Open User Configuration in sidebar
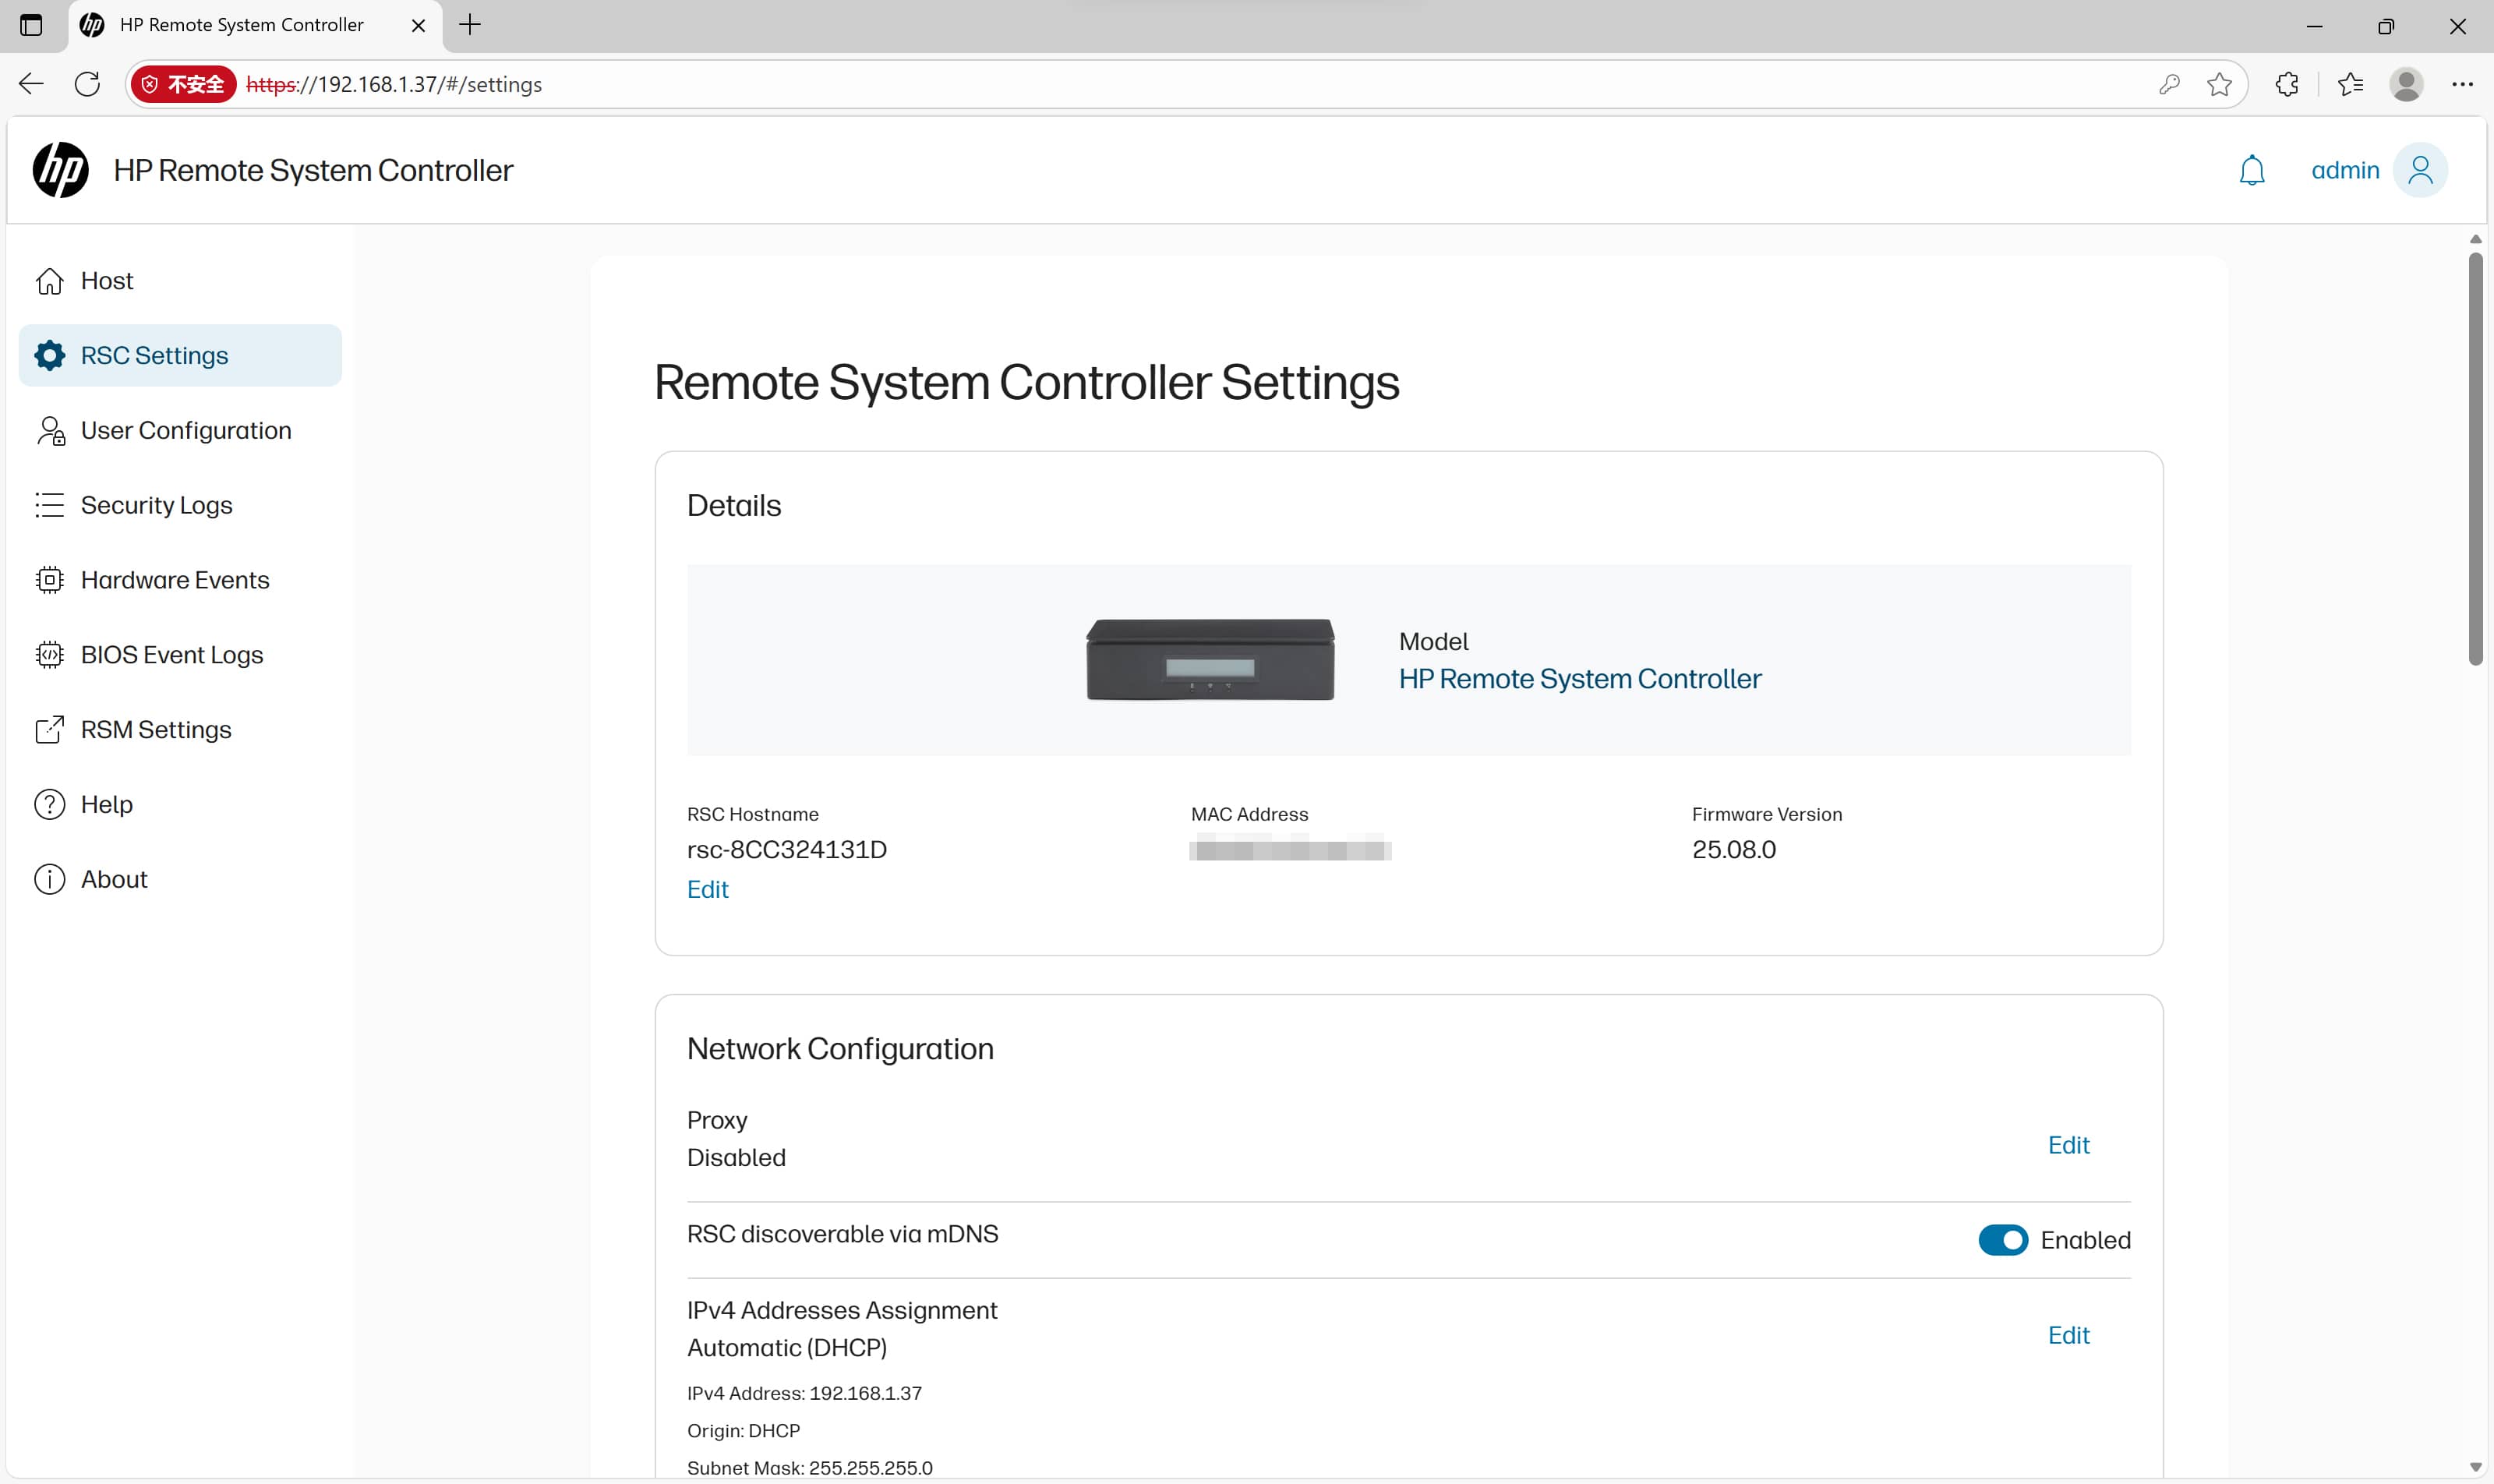This screenshot has width=2494, height=1484. (186, 430)
